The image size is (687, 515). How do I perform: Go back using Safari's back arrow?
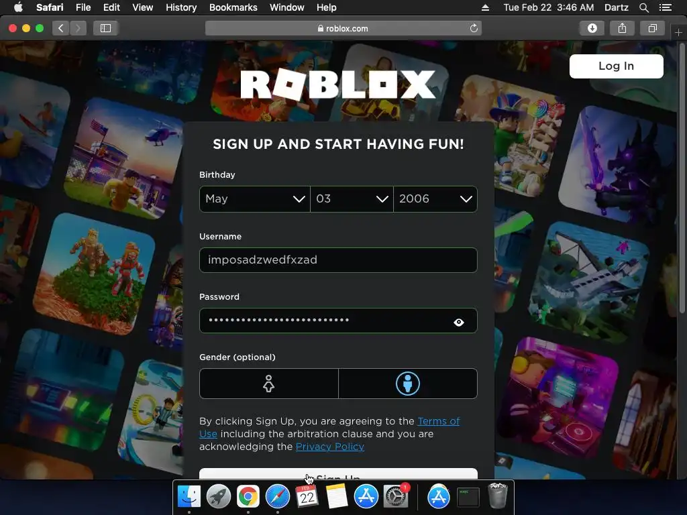tap(61, 28)
